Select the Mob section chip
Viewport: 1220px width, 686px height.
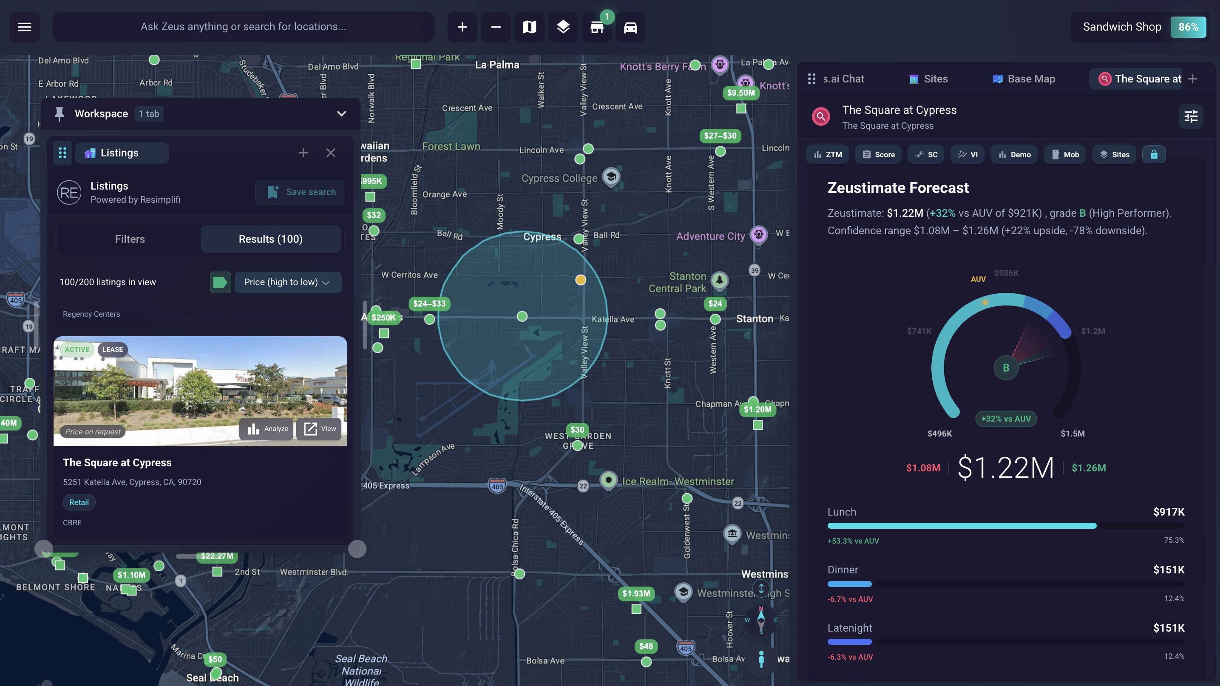1065,154
